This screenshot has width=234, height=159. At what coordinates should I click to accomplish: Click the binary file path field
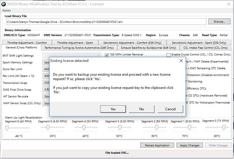coord(106,22)
